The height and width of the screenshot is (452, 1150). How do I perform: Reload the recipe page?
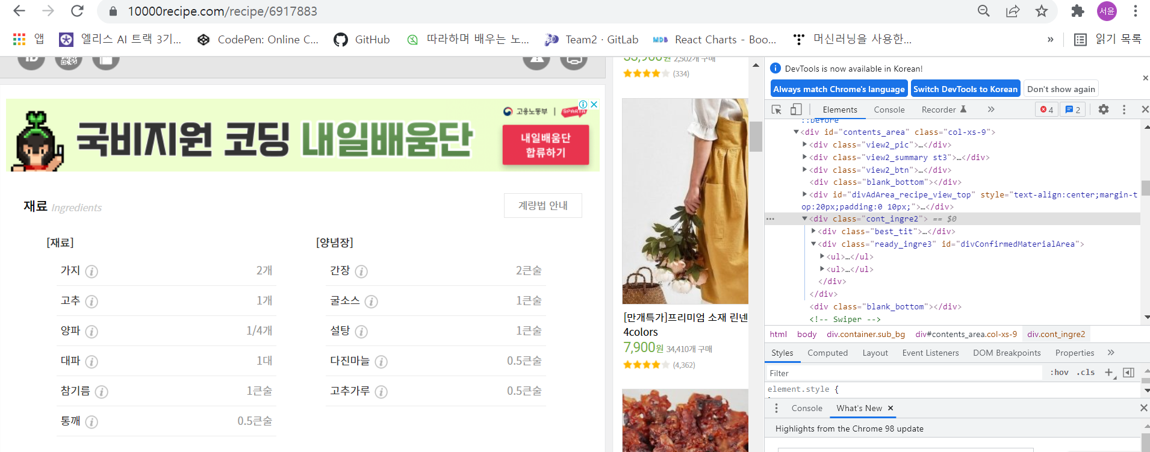[x=77, y=11]
